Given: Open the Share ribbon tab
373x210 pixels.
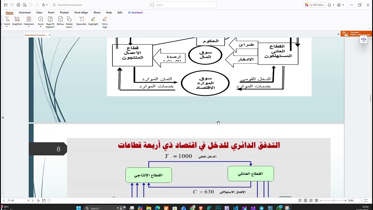Looking at the screenshot, I should pyautogui.click(x=97, y=13).
